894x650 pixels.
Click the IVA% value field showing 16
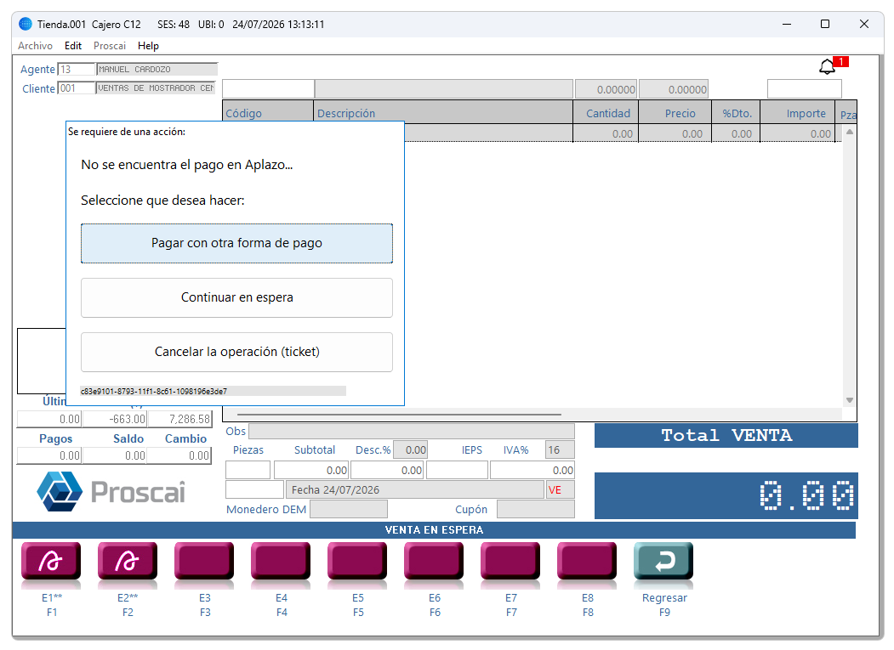[560, 450]
